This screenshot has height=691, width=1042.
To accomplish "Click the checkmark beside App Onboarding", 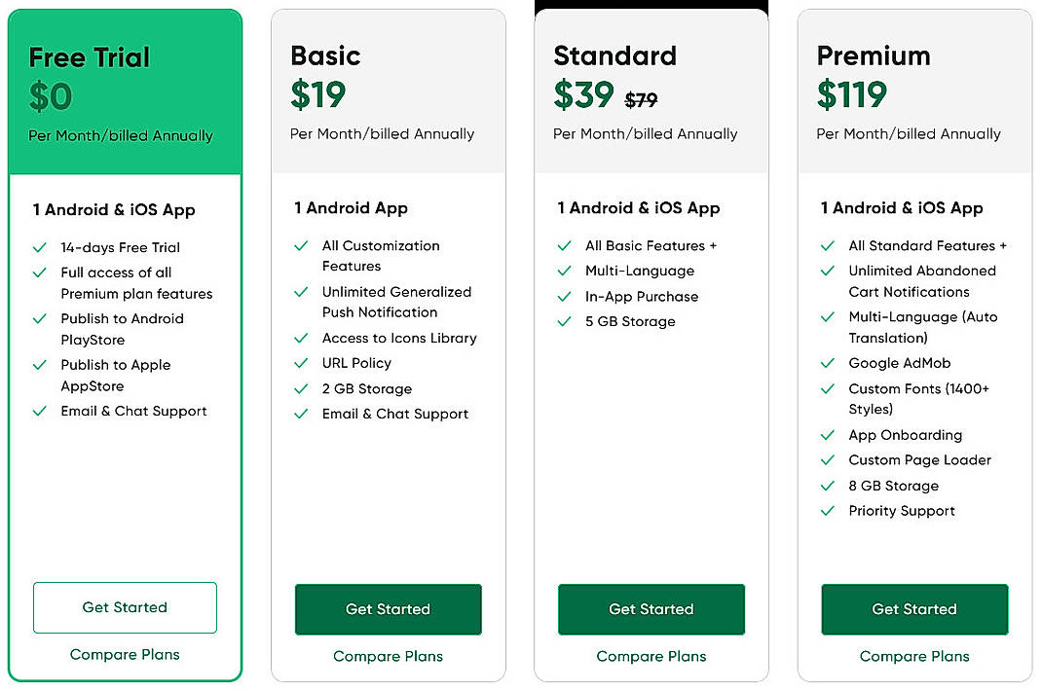I will tap(828, 435).
